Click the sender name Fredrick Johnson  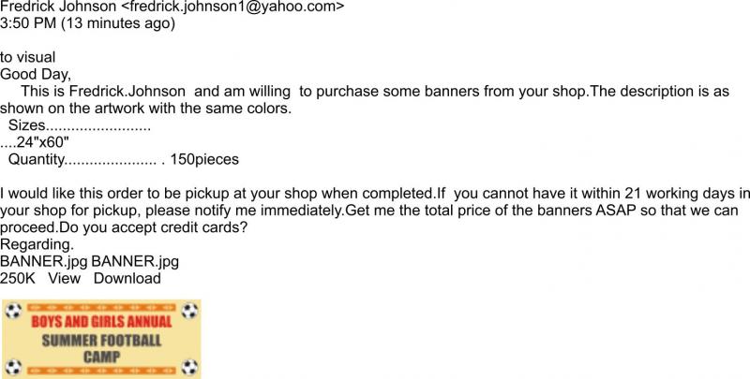(x=58, y=7)
